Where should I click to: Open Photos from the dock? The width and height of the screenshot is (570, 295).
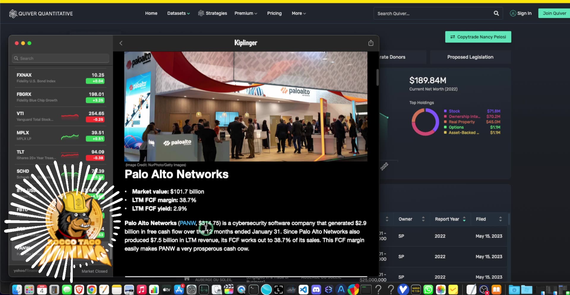(x=441, y=289)
